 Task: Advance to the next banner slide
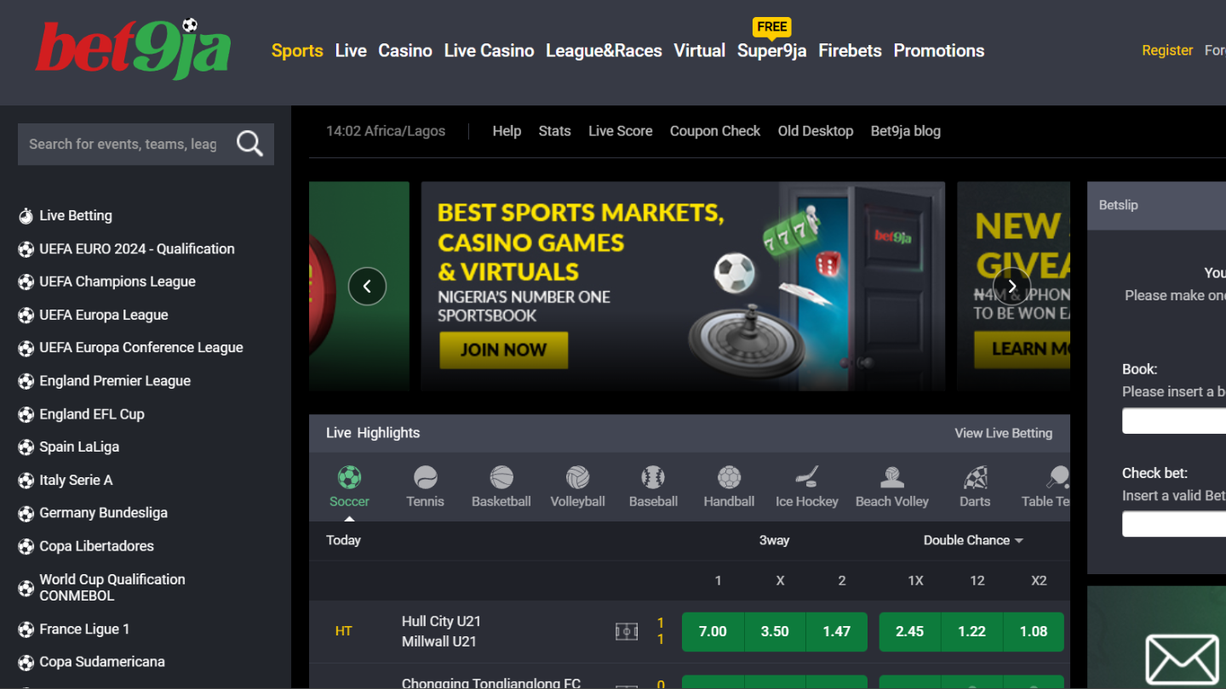pyautogui.click(x=1011, y=287)
